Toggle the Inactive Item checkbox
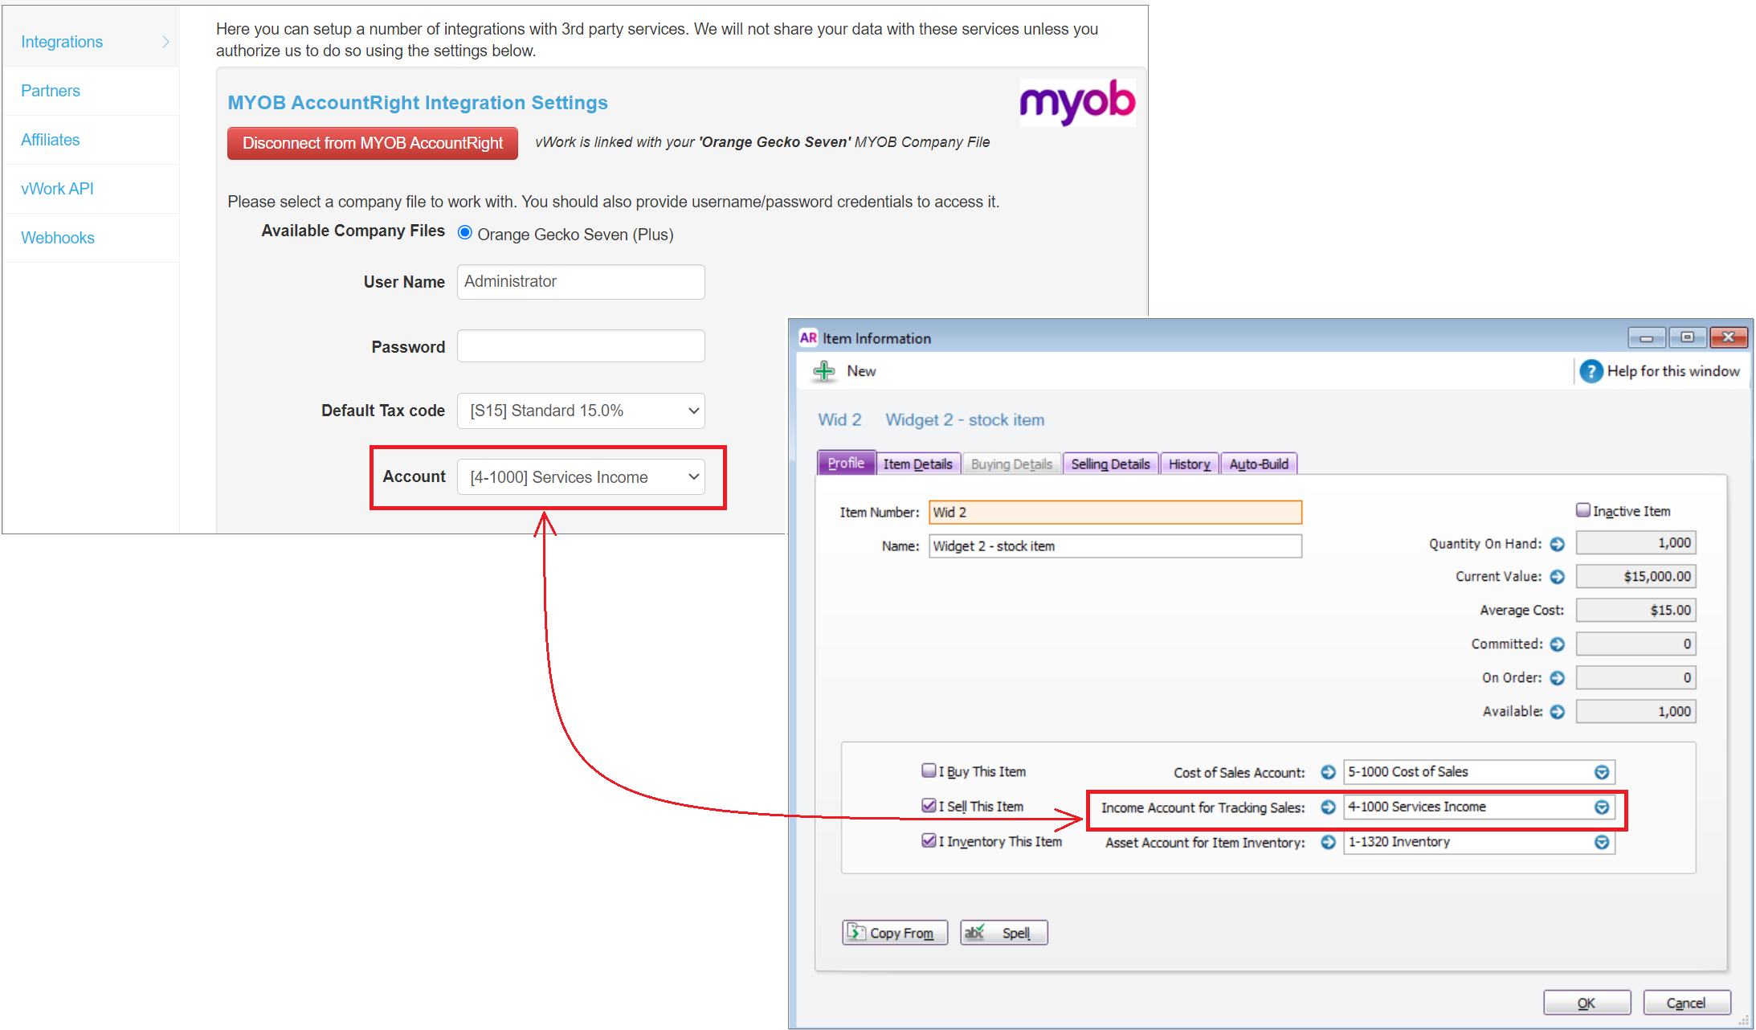 point(1582,510)
